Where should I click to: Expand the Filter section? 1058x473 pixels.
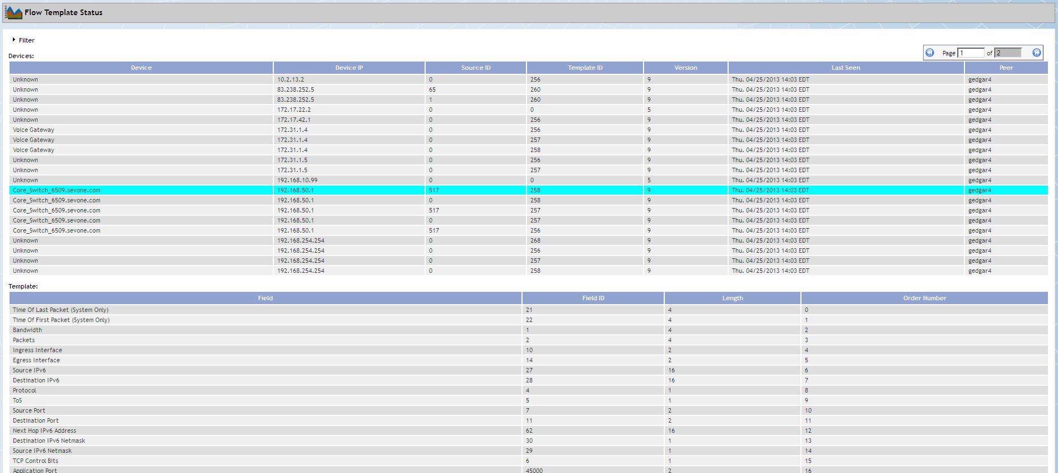[24, 40]
